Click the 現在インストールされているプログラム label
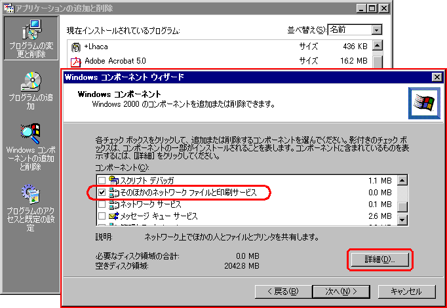The height and width of the screenshot is (308, 447). tap(123, 31)
